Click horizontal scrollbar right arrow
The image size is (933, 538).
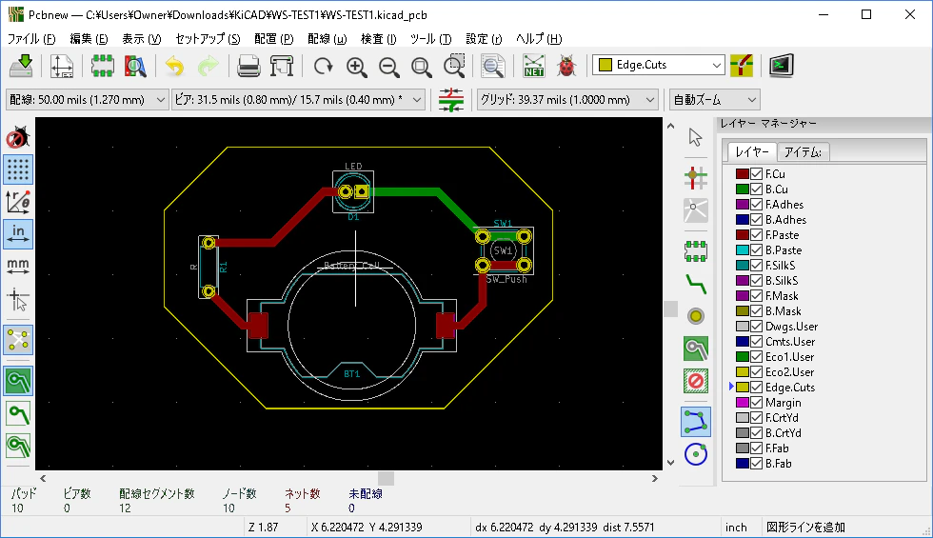point(655,478)
